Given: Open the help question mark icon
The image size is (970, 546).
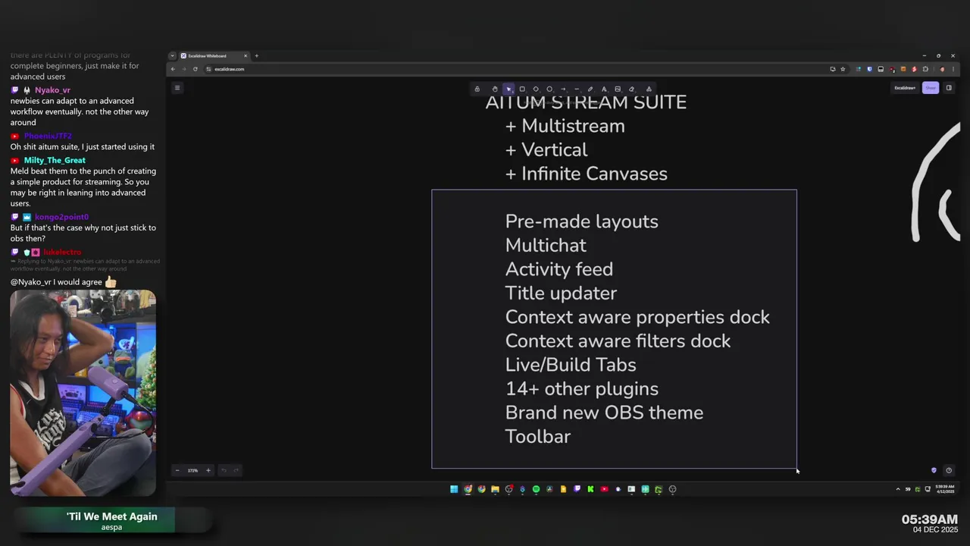Looking at the screenshot, I should click(949, 470).
